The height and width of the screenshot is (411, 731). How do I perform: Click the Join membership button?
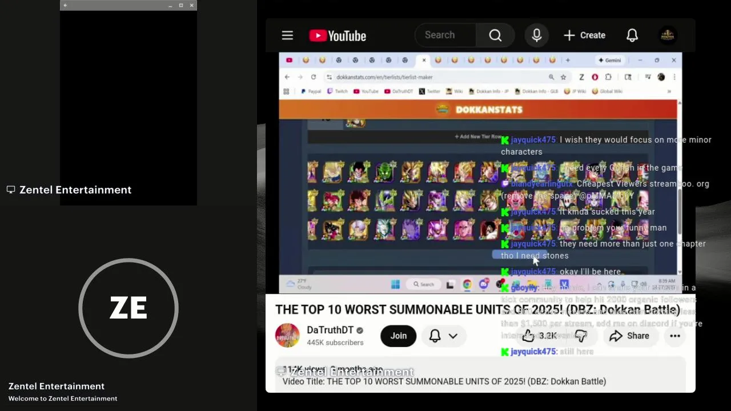tap(399, 336)
